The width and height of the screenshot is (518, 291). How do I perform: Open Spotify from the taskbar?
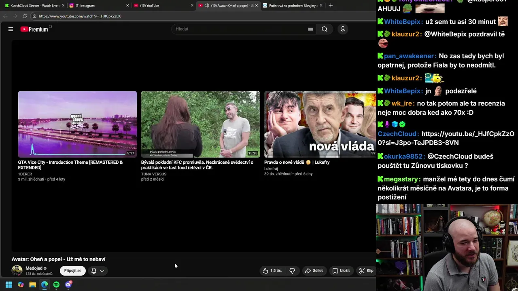pyautogui.click(x=56, y=285)
